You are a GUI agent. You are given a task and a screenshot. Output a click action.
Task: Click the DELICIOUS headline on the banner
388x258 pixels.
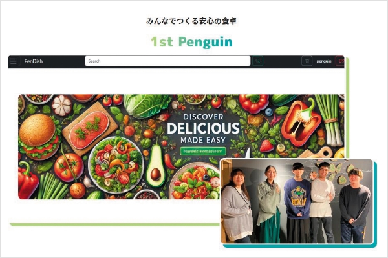[204, 128]
